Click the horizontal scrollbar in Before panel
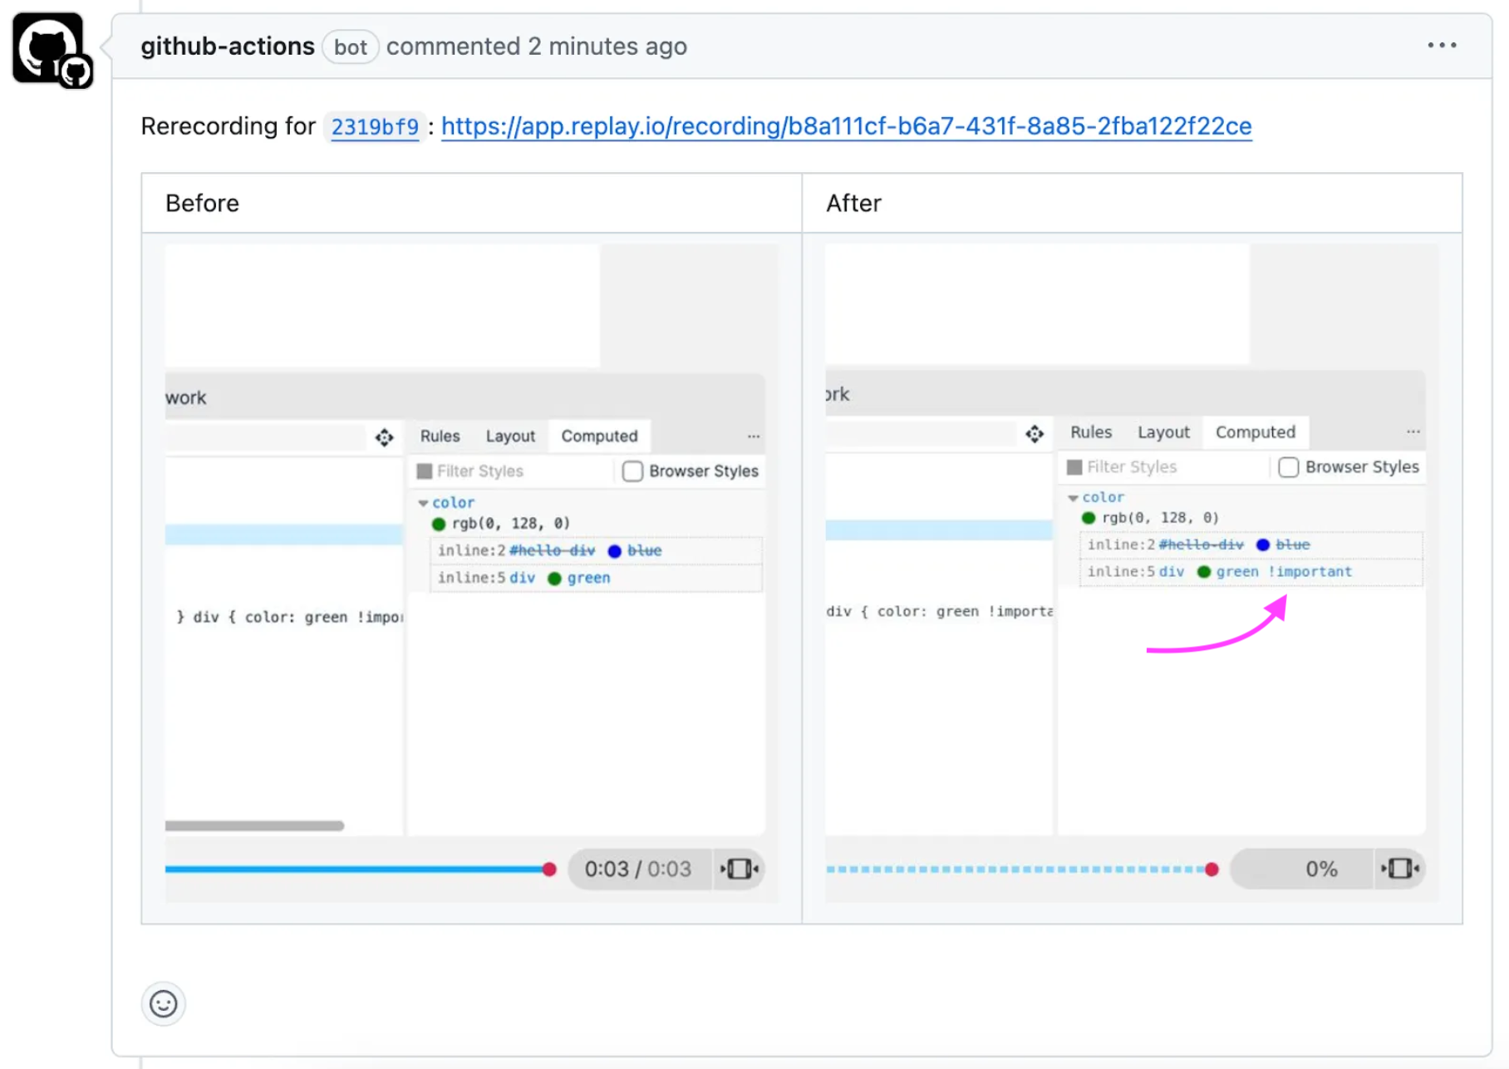 click(254, 825)
